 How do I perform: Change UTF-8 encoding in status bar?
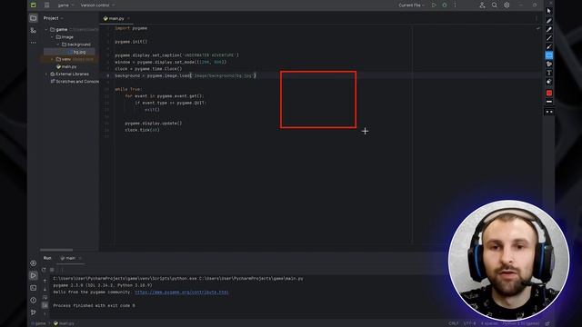pyautogui.click(x=469, y=323)
